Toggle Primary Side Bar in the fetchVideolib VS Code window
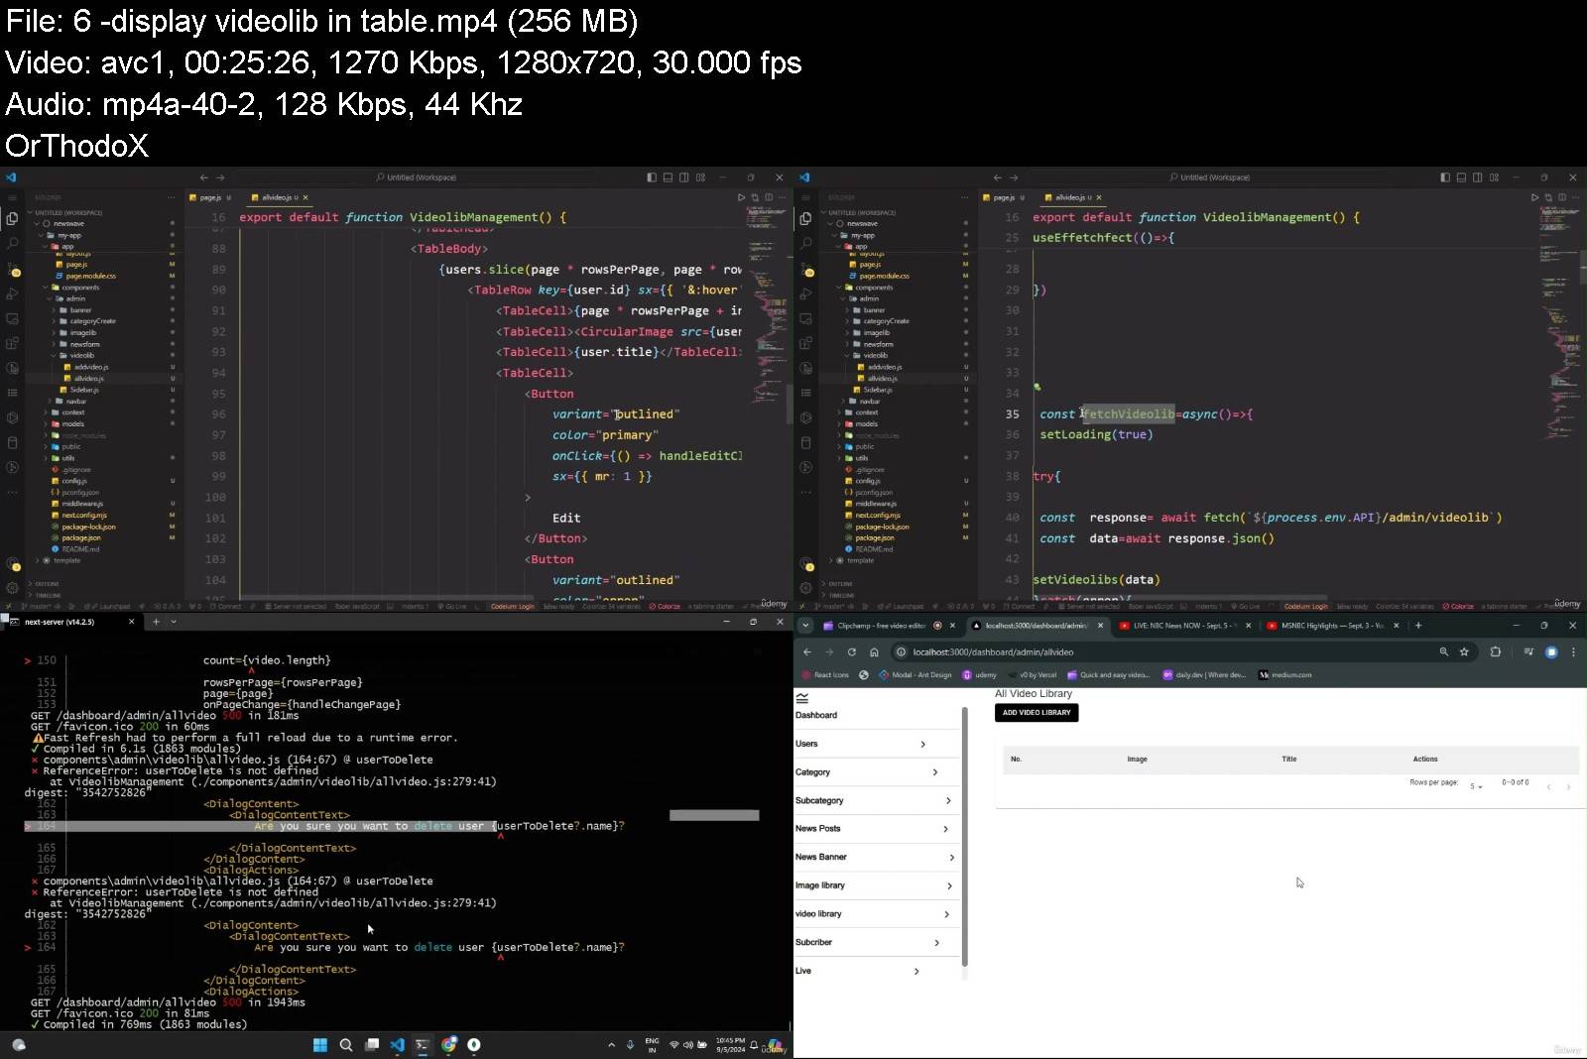The height and width of the screenshot is (1059, 1587). tap(1445, 177)
